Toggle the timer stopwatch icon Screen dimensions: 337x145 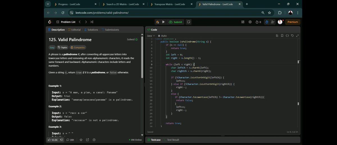tap(267, 22)
